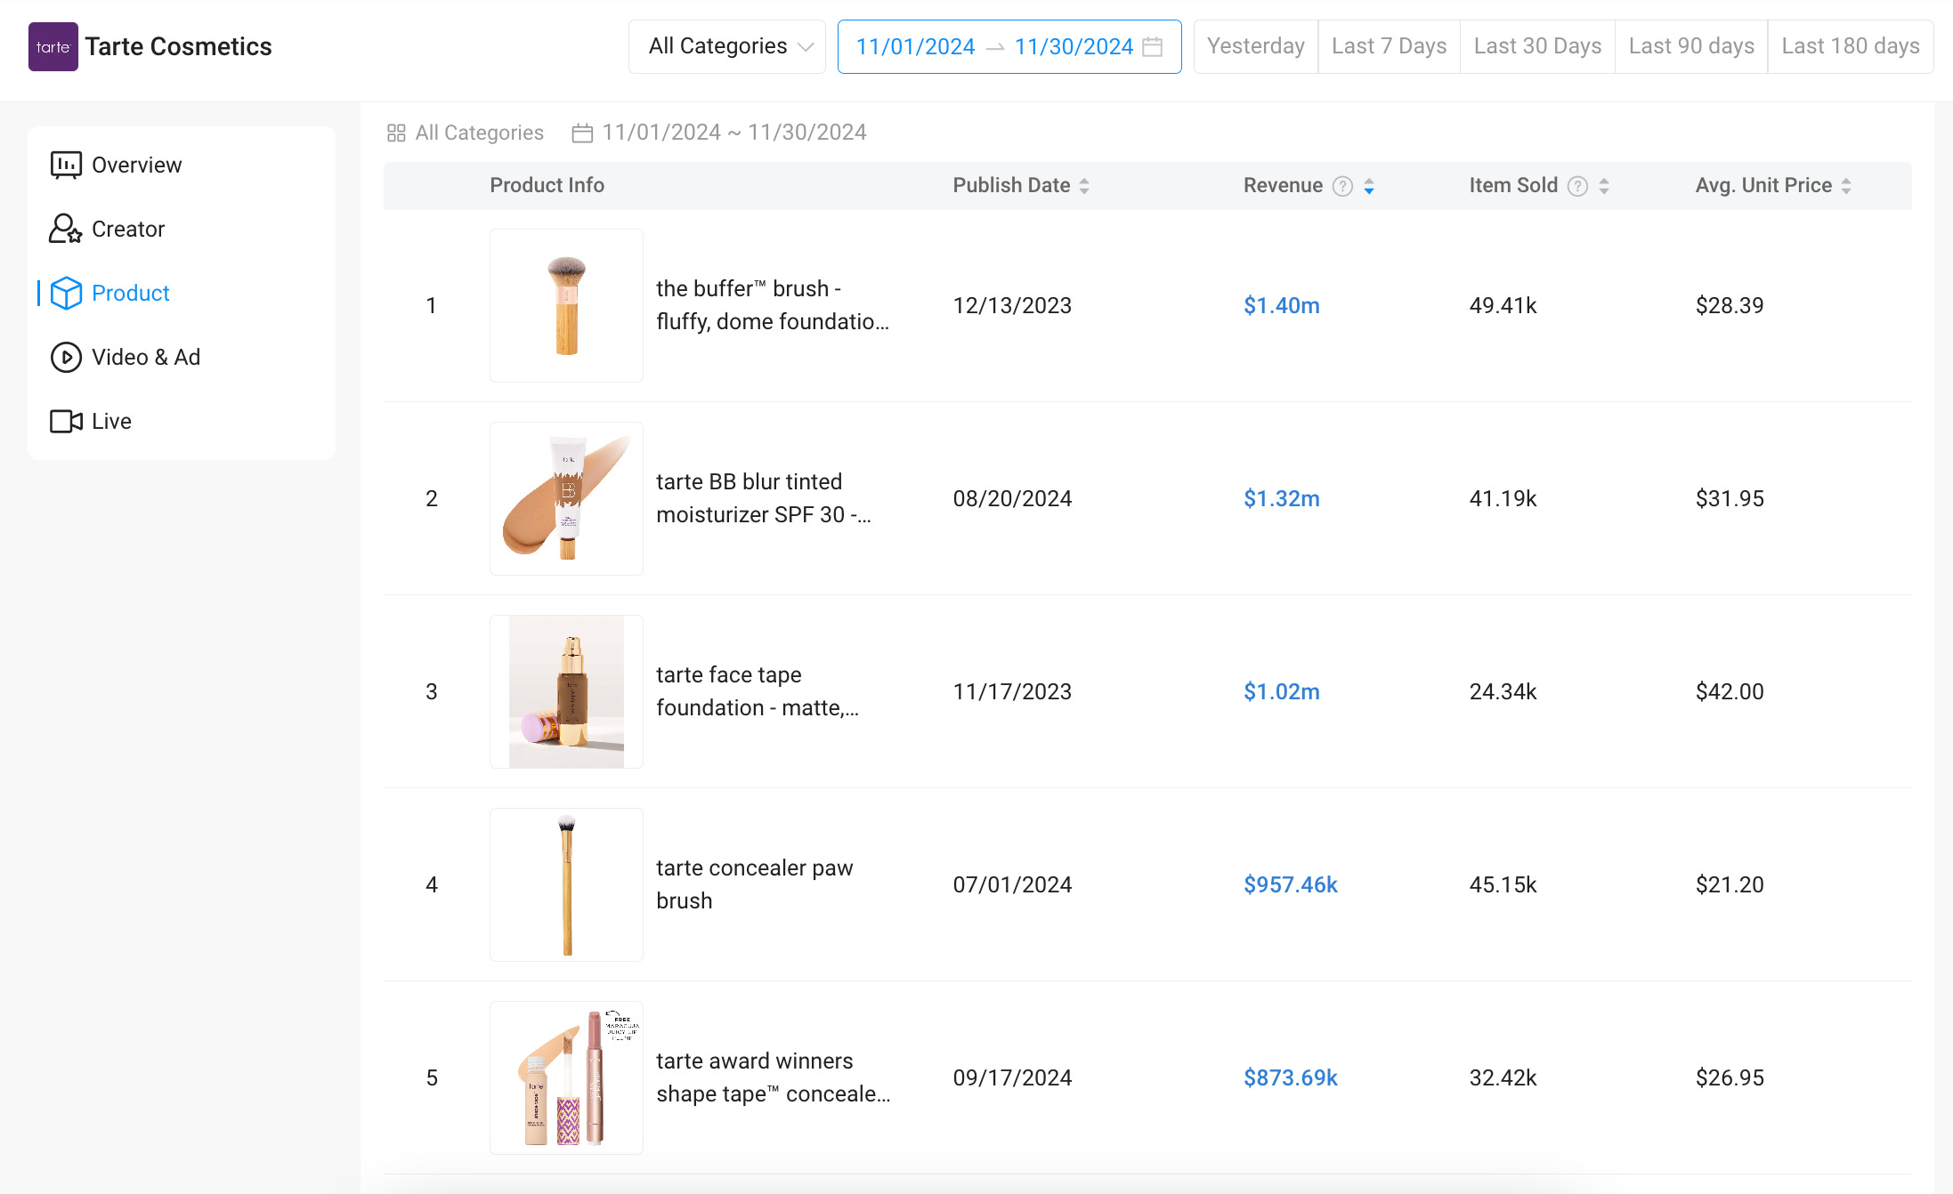
Task: Click item sold value 24.34k
Action: pos(1503,691)
